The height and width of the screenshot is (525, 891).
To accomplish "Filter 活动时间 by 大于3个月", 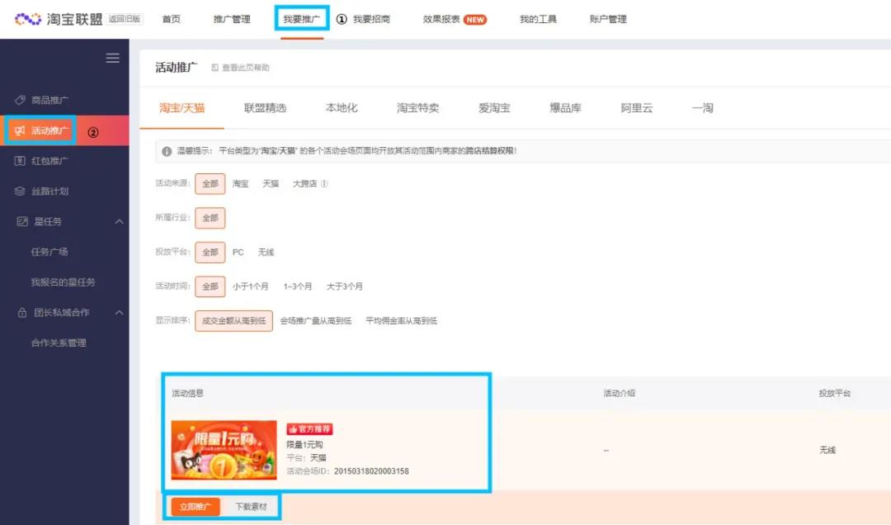I will click(x=344, y=286).
